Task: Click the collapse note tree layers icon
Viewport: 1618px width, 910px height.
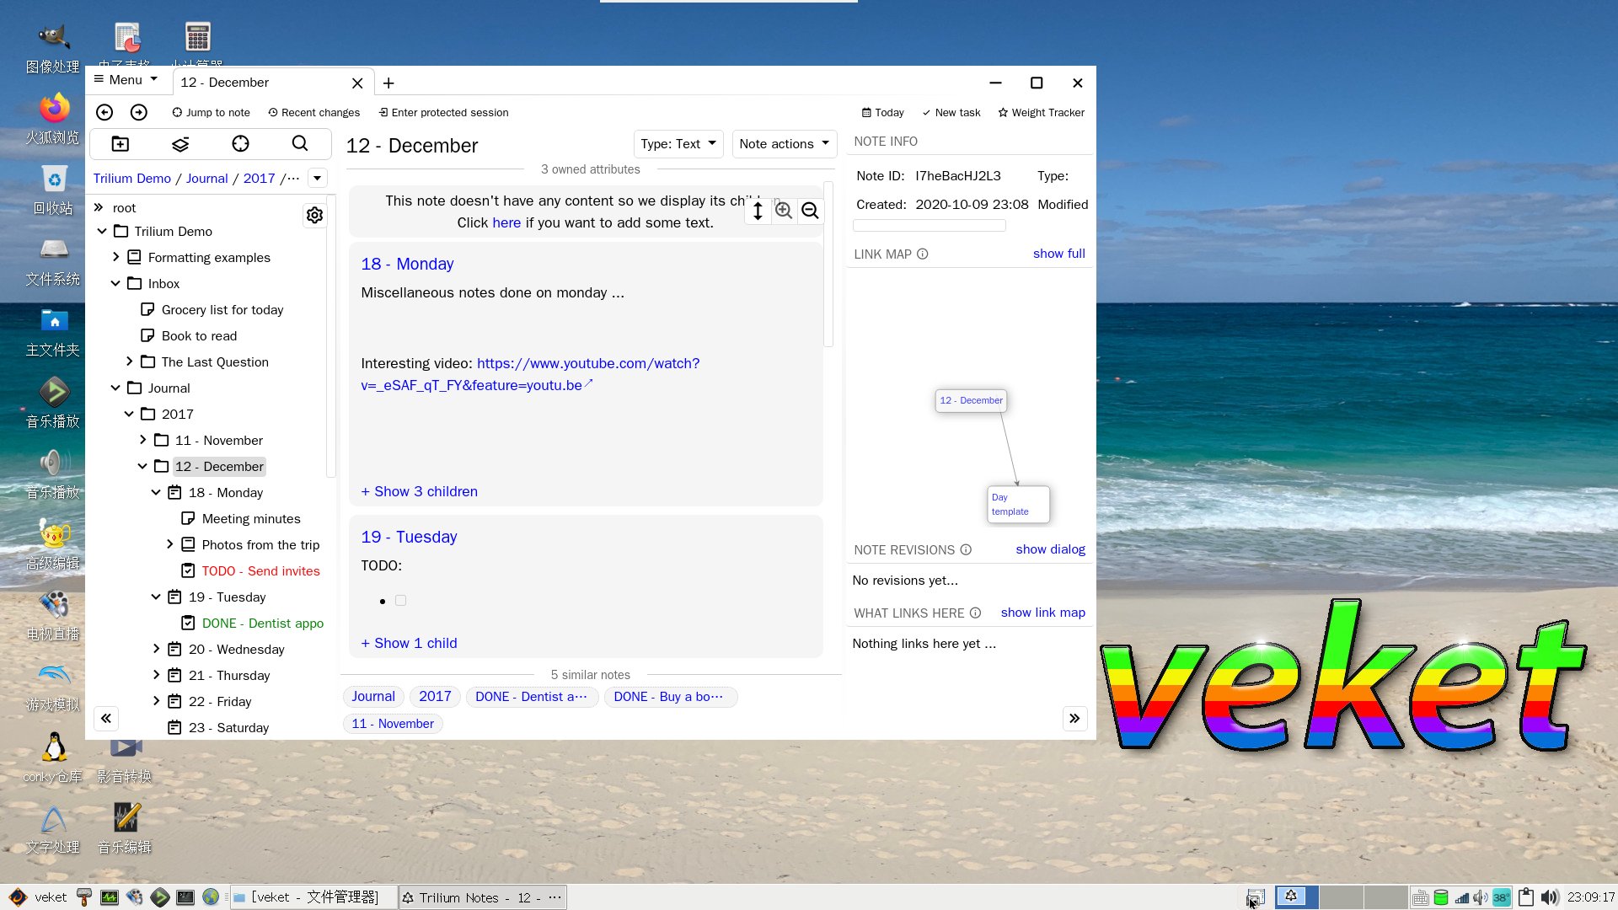Action: (x=180, y=144)
